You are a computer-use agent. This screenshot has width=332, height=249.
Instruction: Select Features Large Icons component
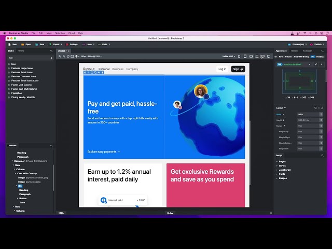[x=22, y=68]
